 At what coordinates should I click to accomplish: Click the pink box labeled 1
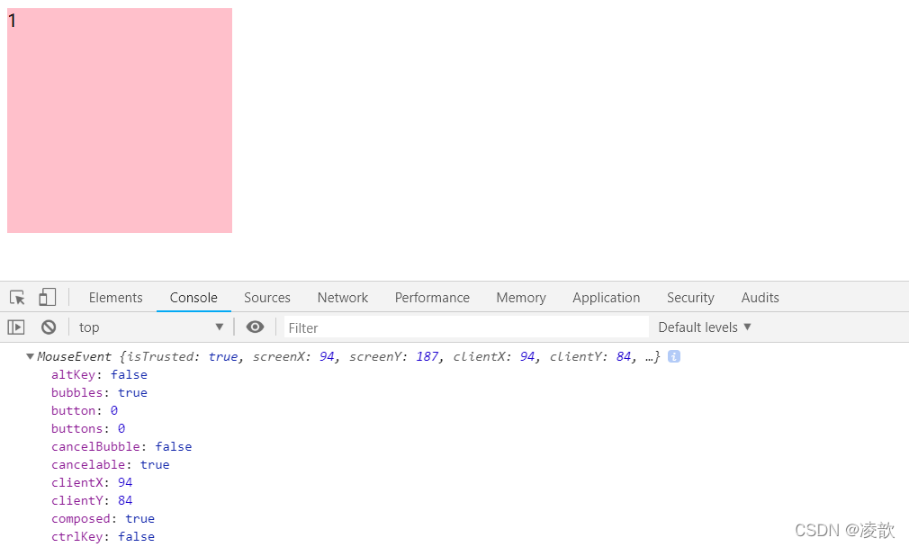coord(120,121)
